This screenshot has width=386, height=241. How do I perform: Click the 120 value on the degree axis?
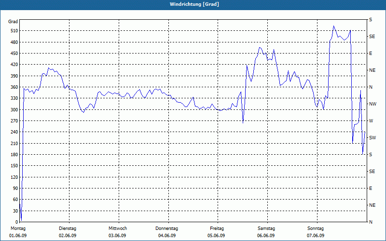click(x=14, y=177)
